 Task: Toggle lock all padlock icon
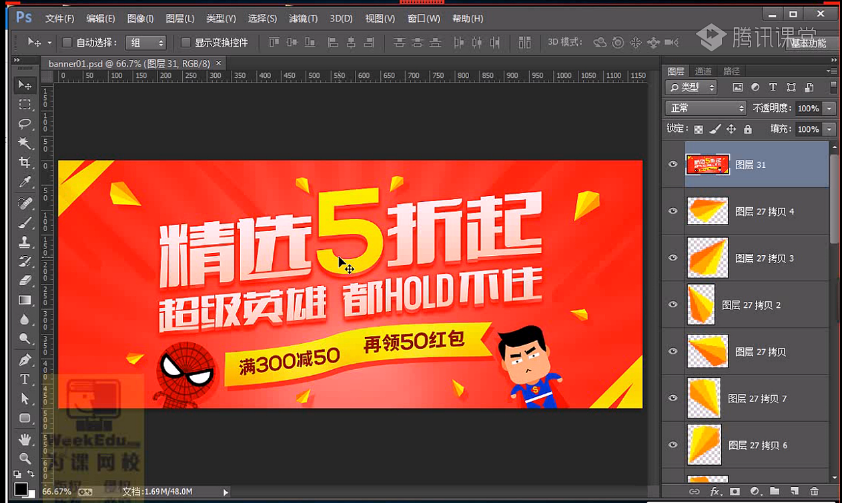pyautogui.click(x=748, y=129)
